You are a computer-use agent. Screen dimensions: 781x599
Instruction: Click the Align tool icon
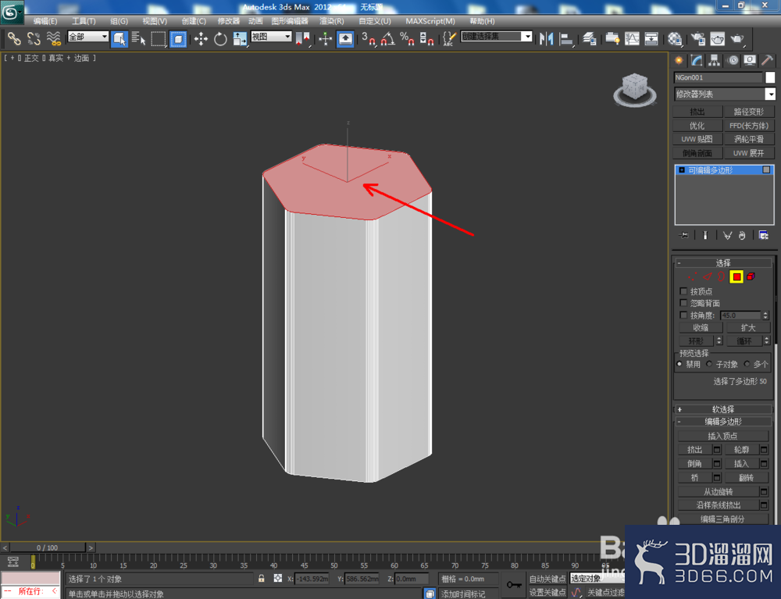[x=566, y=38]
